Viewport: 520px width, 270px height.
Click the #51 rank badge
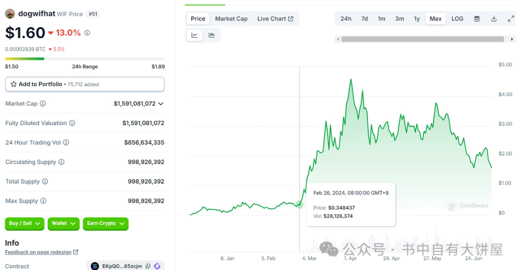pos(93,14)
